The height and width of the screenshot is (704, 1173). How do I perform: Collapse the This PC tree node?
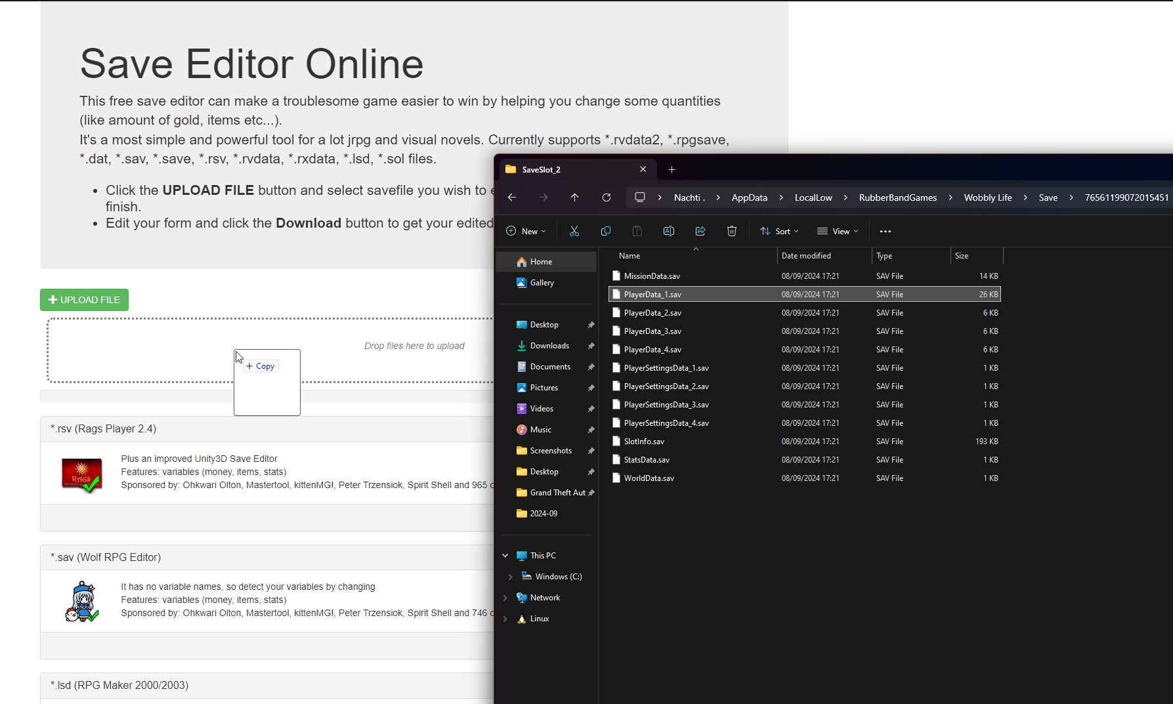(x=505, y=556)
